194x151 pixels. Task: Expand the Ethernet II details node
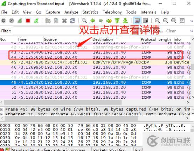(2, 114)
